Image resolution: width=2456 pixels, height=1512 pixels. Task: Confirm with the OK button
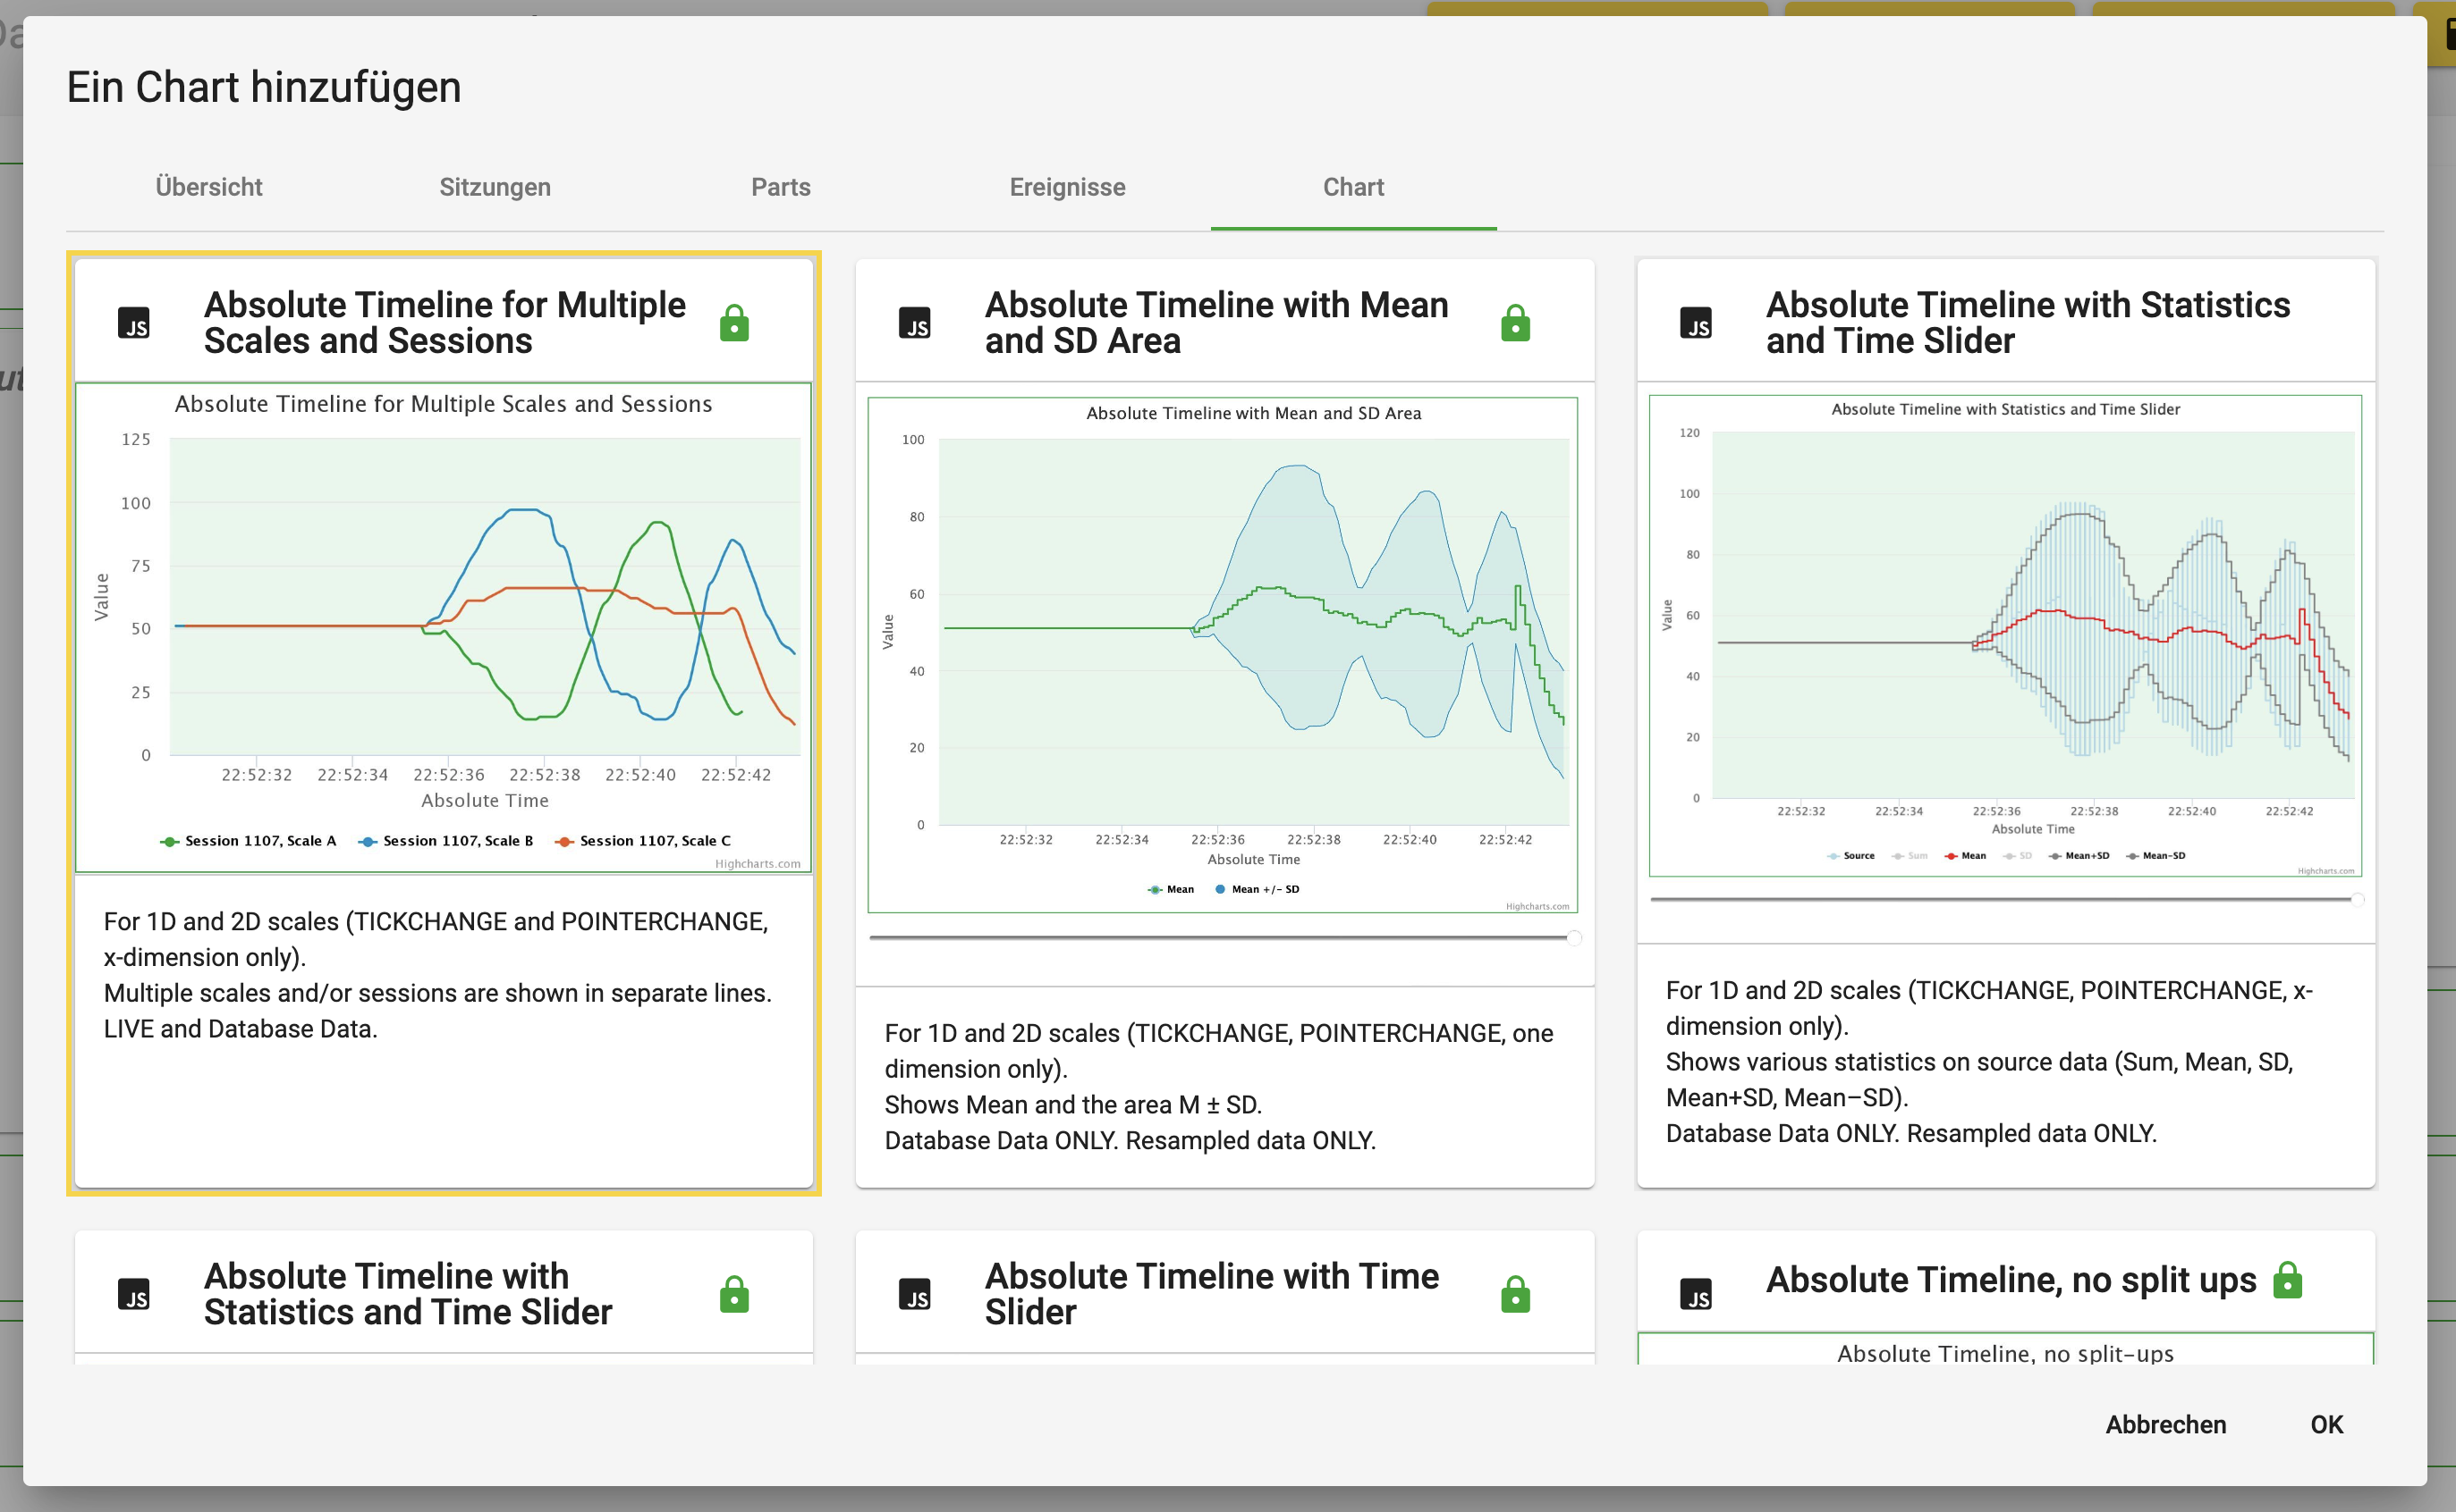tap(2327, 1424)
